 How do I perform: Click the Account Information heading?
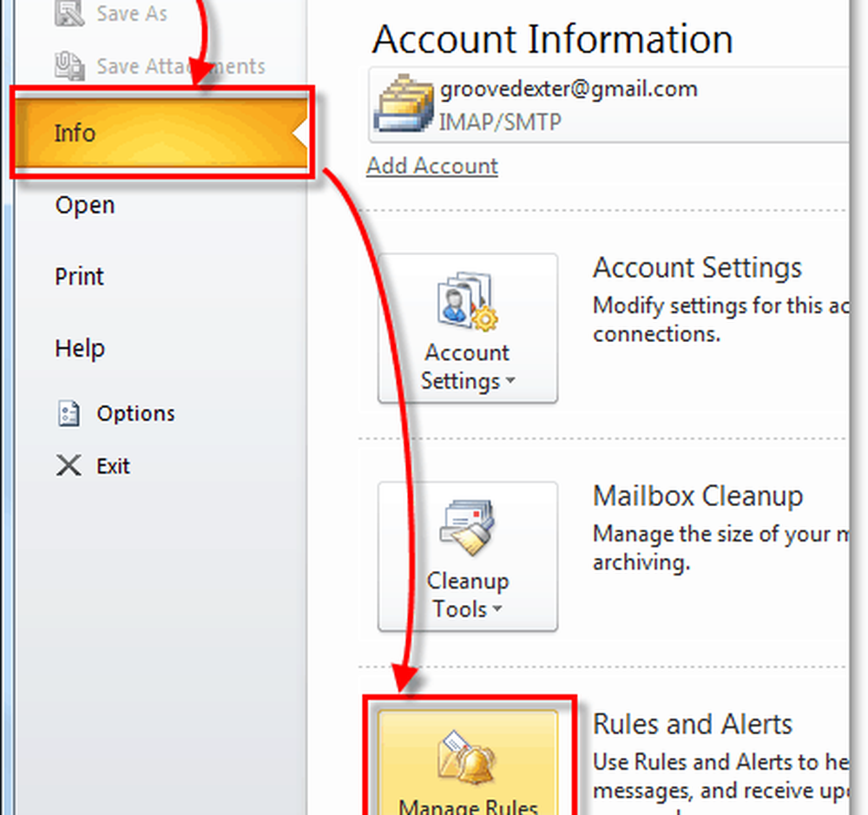click(x=552, y=39)
